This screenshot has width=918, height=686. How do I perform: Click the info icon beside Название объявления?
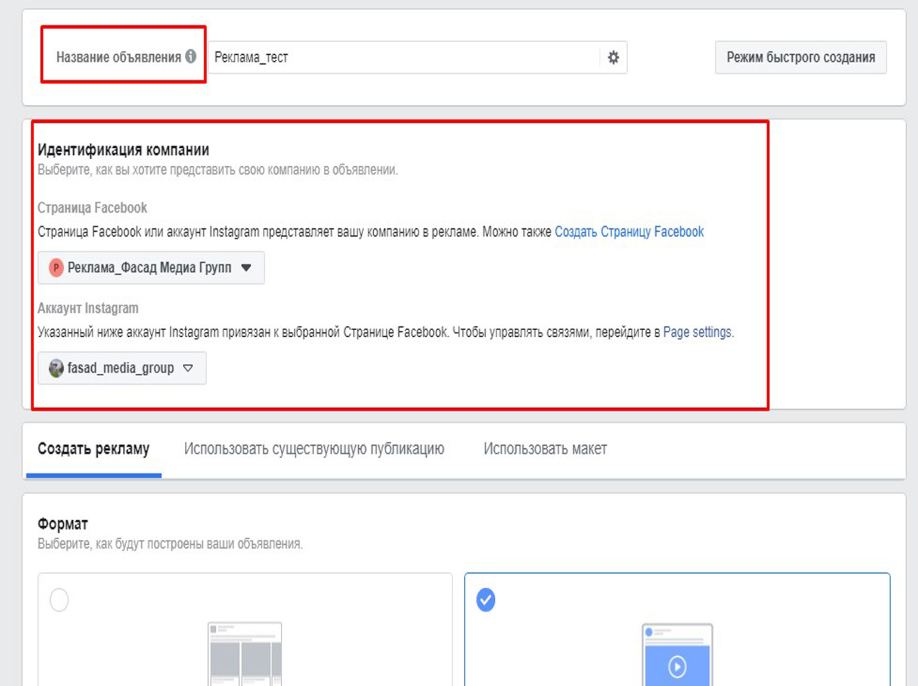(x=191, y=57)
